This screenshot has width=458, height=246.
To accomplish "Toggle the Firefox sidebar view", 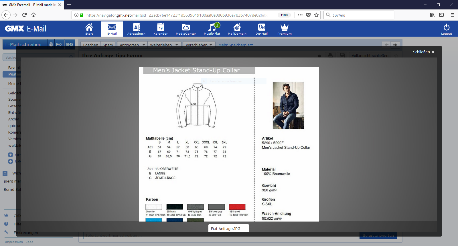I will (441, 15).
